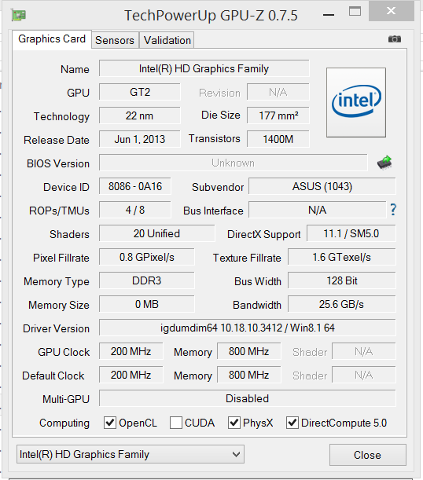
Task: Click the Name field showing Intel HD Graphics
Action: [x=204, y=68]
